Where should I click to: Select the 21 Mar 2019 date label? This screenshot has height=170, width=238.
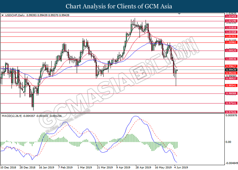coord(105,167)
